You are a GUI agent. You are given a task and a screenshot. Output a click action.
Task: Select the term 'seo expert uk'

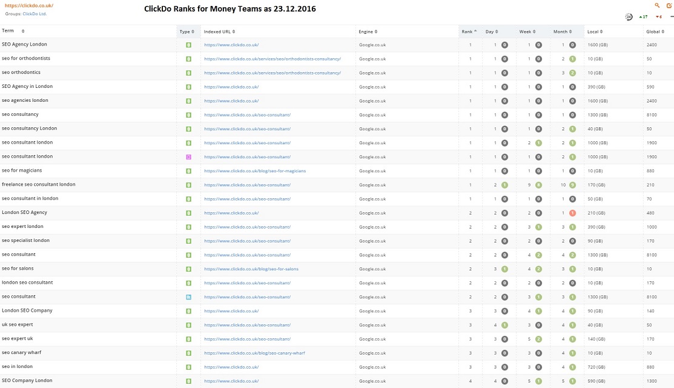click(17, 338)
